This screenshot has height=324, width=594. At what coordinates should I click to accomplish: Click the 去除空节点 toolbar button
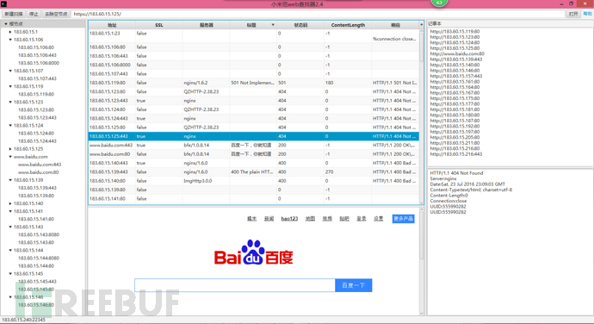[56, 14]
